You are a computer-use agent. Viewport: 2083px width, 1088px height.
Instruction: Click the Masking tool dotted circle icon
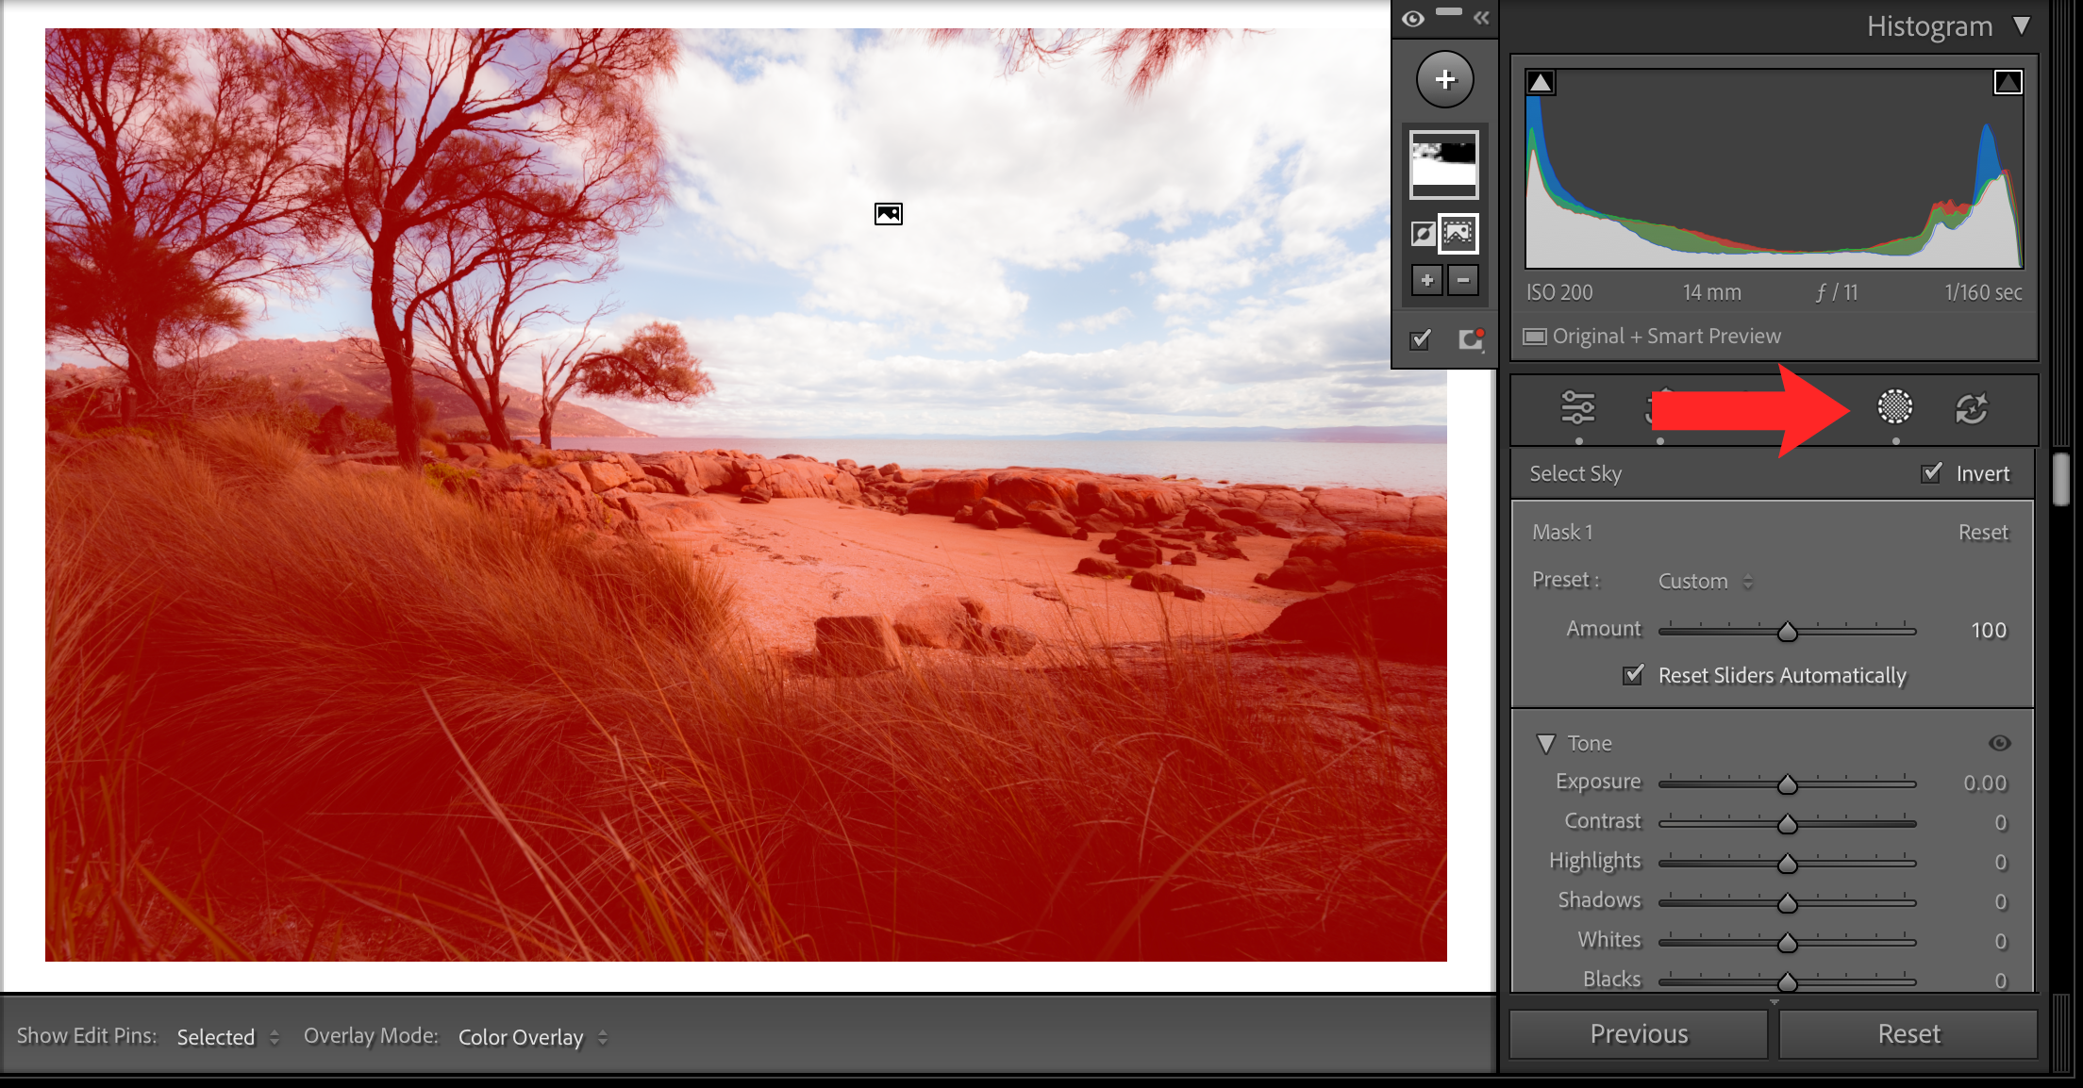coord(1894,407)
